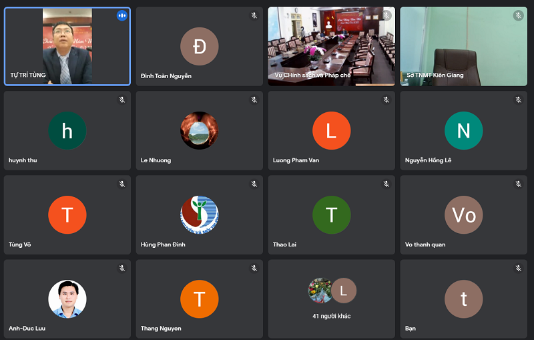The height and width of the screenshot is (340, 534).
Task: Click Hùng Phan Đình's logo avatar
Action: (200, 214)
